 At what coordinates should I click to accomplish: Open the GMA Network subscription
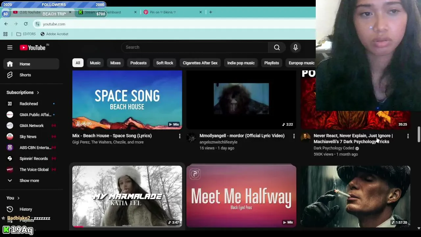31,126
